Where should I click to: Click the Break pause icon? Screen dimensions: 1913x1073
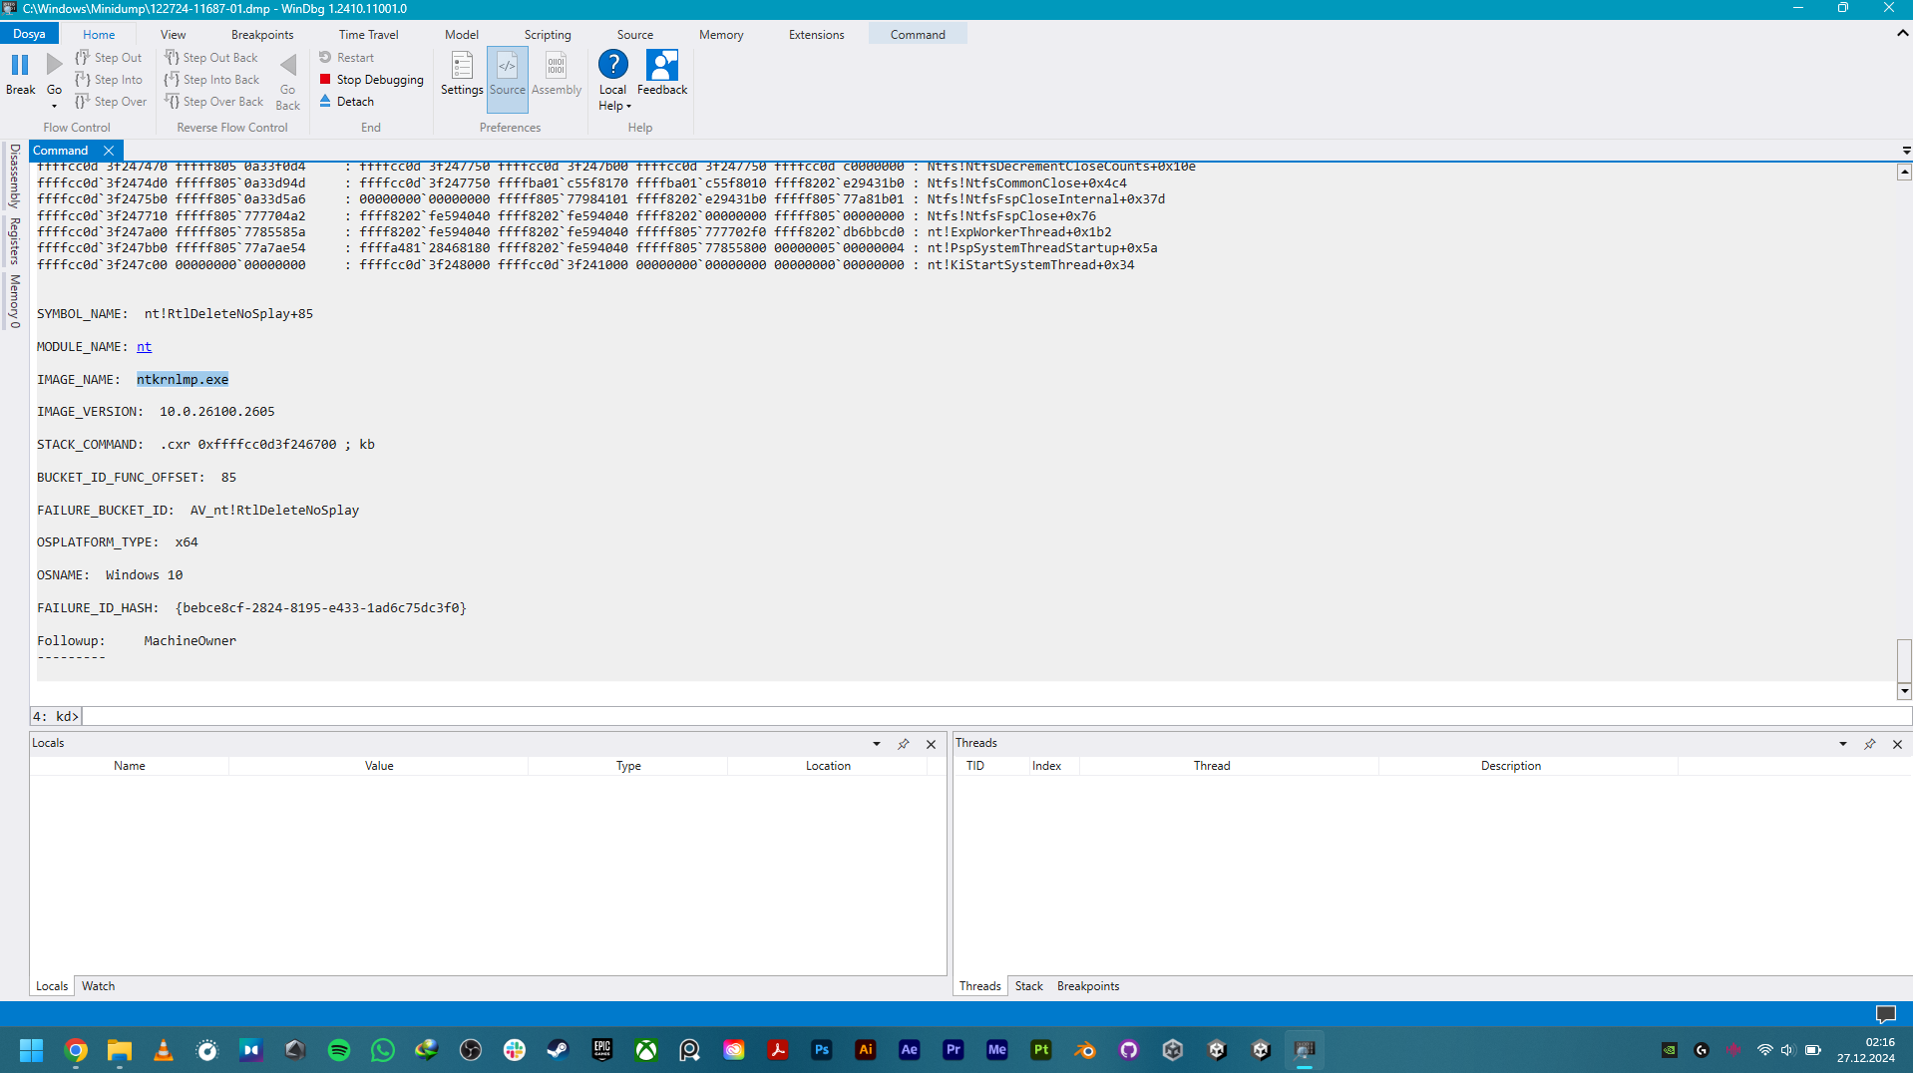pos(20,66)
